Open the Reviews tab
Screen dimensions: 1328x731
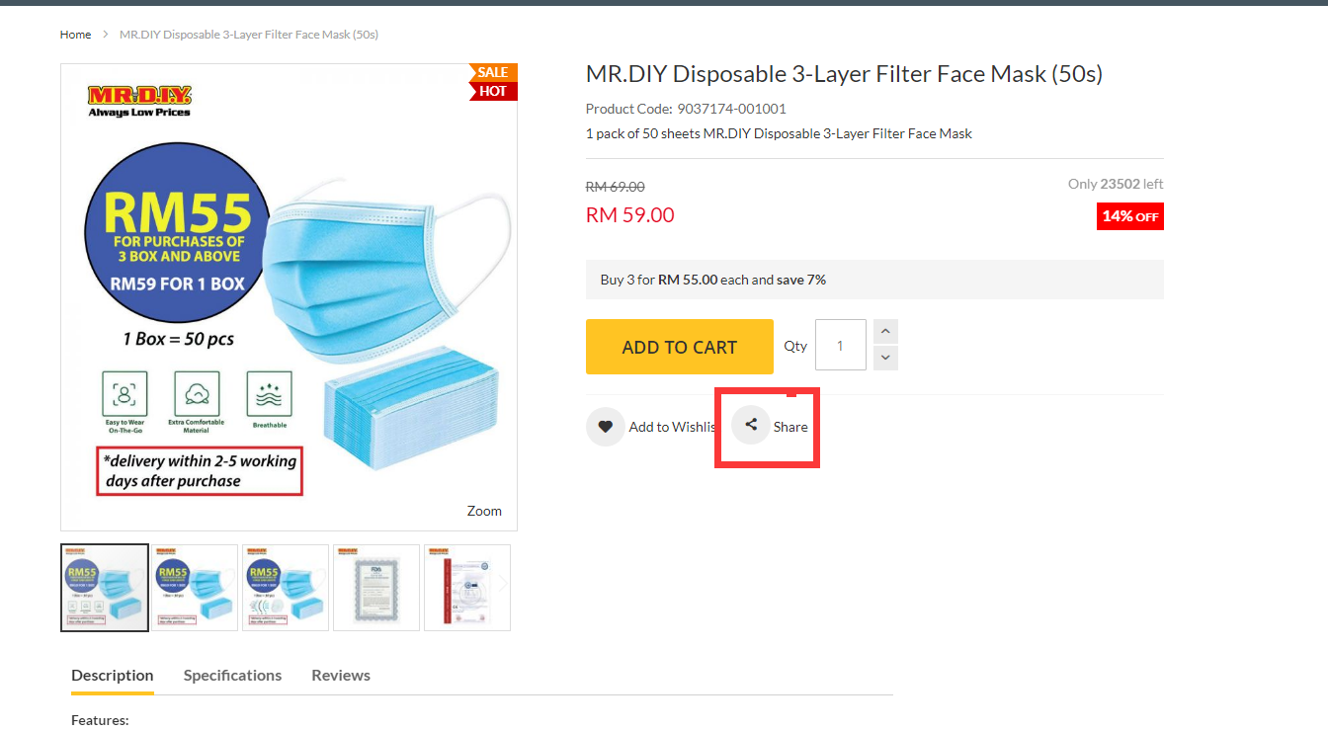pos(341,676)
